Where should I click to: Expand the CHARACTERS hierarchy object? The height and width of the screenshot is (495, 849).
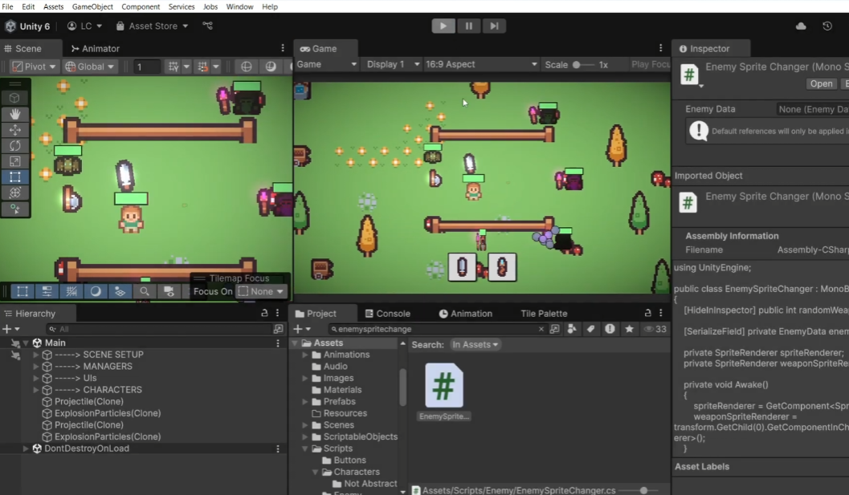pos(35,390)
